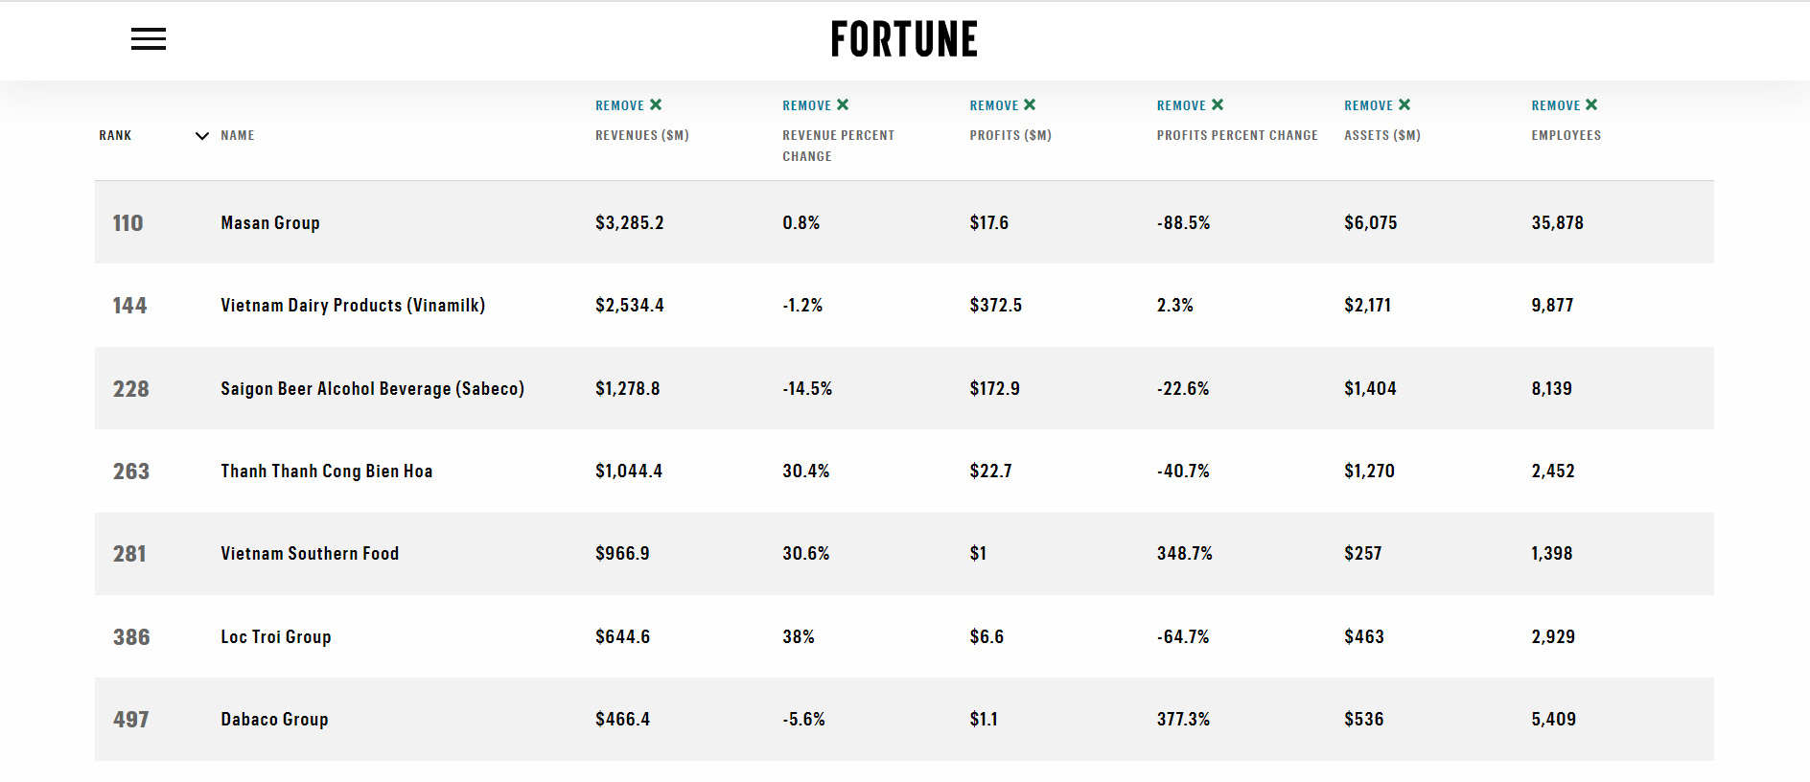1810x782 pixels.
Task: Open the Loc Troi Group entry
Action: (276, 637)
